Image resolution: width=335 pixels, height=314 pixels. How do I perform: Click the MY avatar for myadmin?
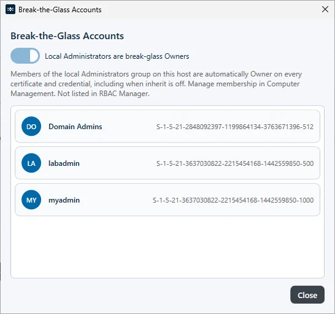[x=31, y=200]
